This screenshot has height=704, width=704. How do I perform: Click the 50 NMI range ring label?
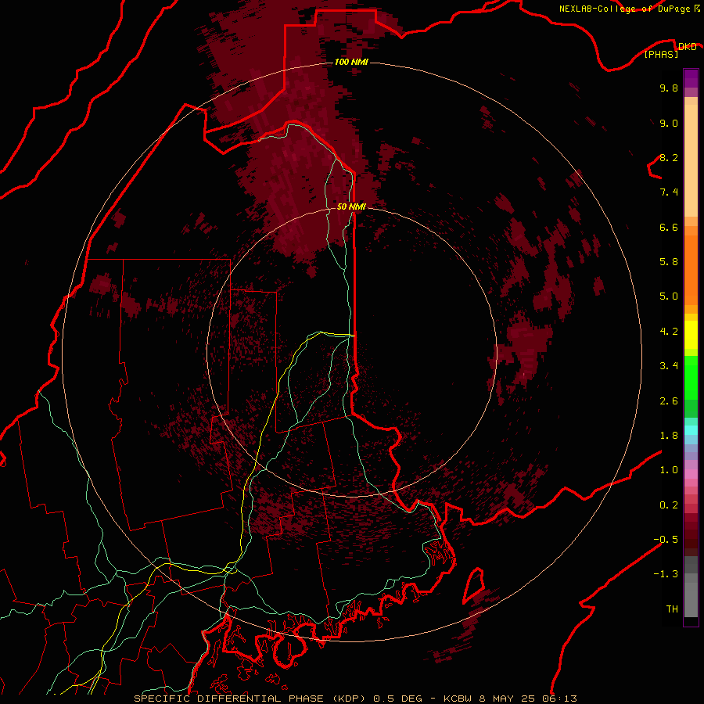coord(351,207)
